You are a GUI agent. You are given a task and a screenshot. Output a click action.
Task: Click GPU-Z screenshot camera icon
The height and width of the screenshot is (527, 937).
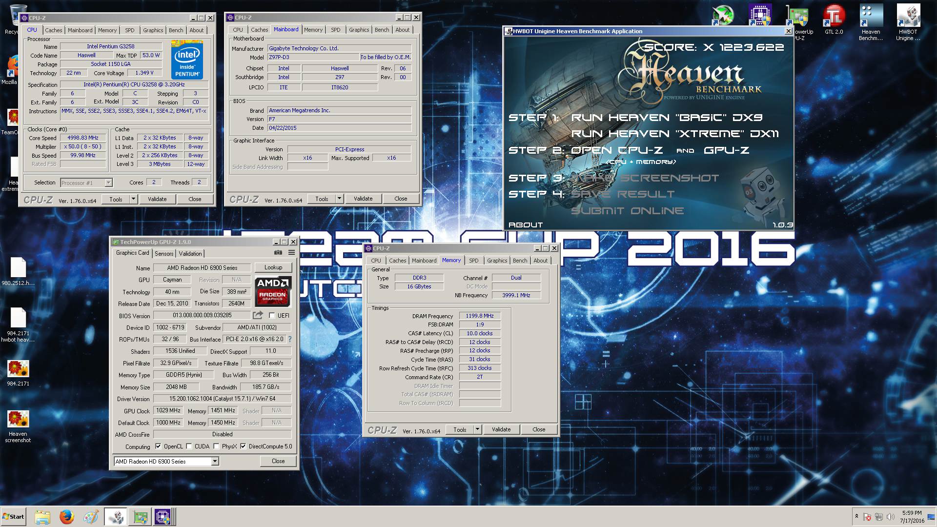(x=278, y=253)
